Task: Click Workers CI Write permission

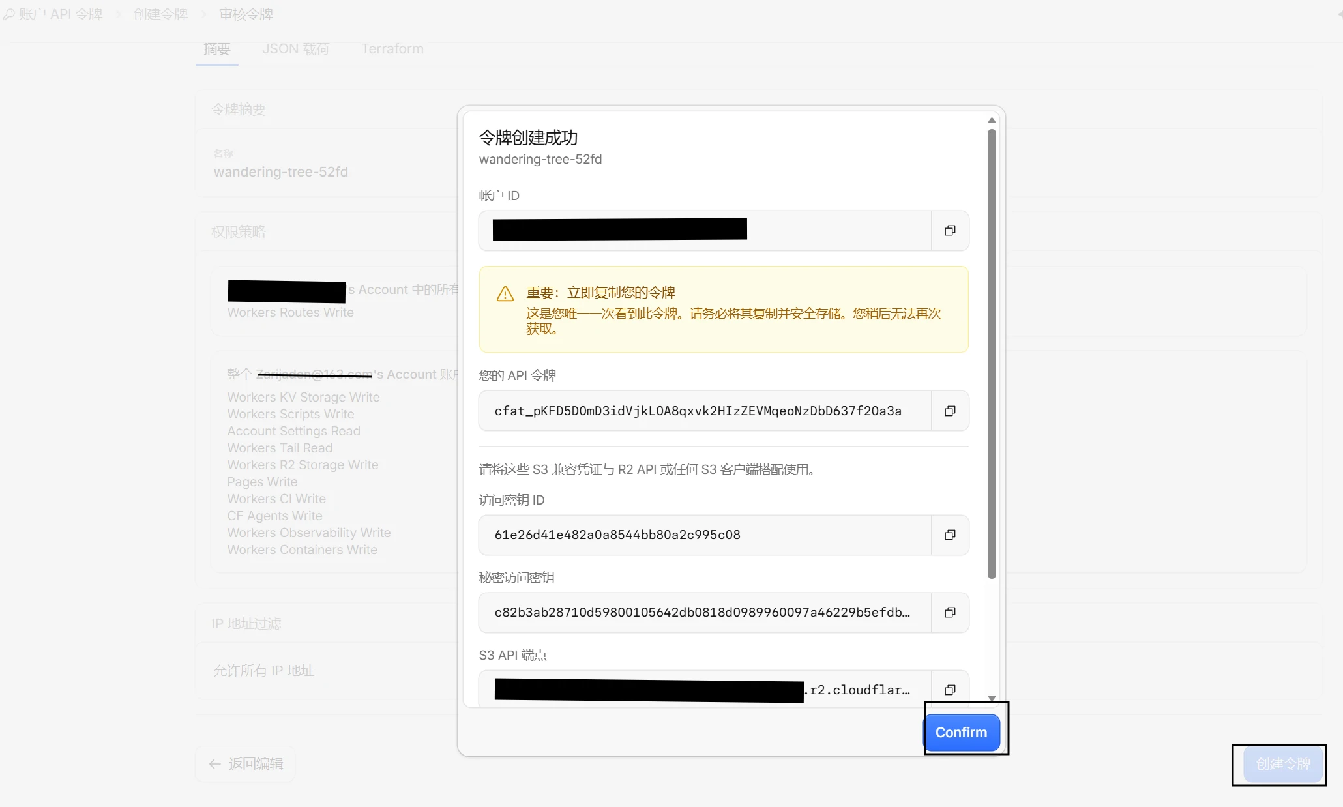Action: [x=276, y=499]
